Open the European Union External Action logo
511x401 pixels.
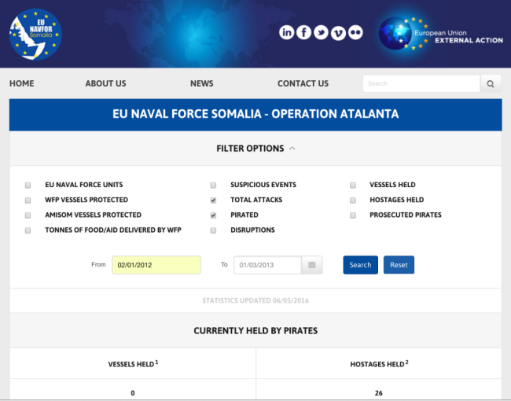coord(441,34)
